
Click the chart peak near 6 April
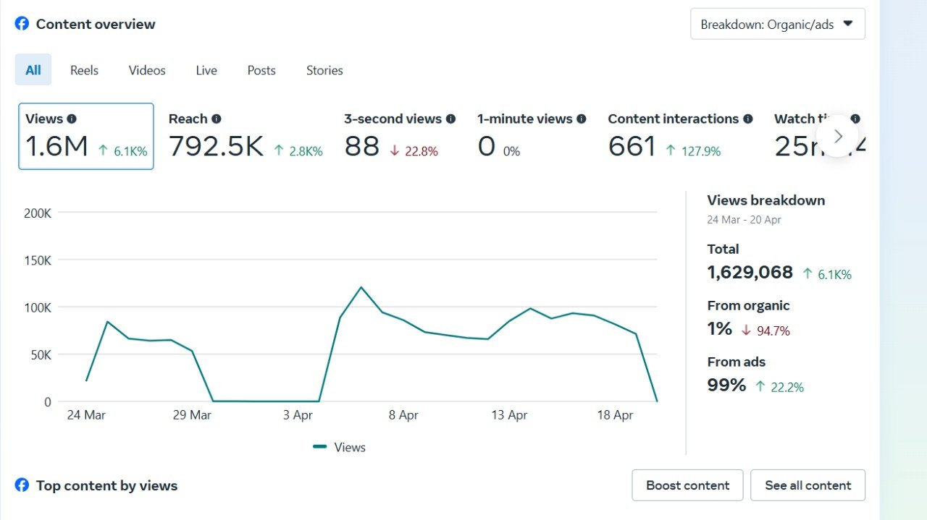(x=361, y=287)
